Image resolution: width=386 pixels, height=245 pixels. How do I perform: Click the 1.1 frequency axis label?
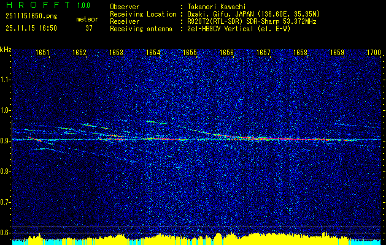pyautogui.click(x=5, y=80)
